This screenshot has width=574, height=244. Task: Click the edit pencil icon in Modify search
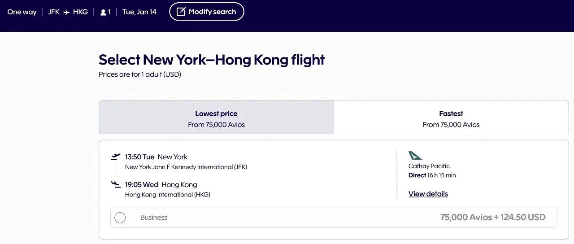pos(181,12)
